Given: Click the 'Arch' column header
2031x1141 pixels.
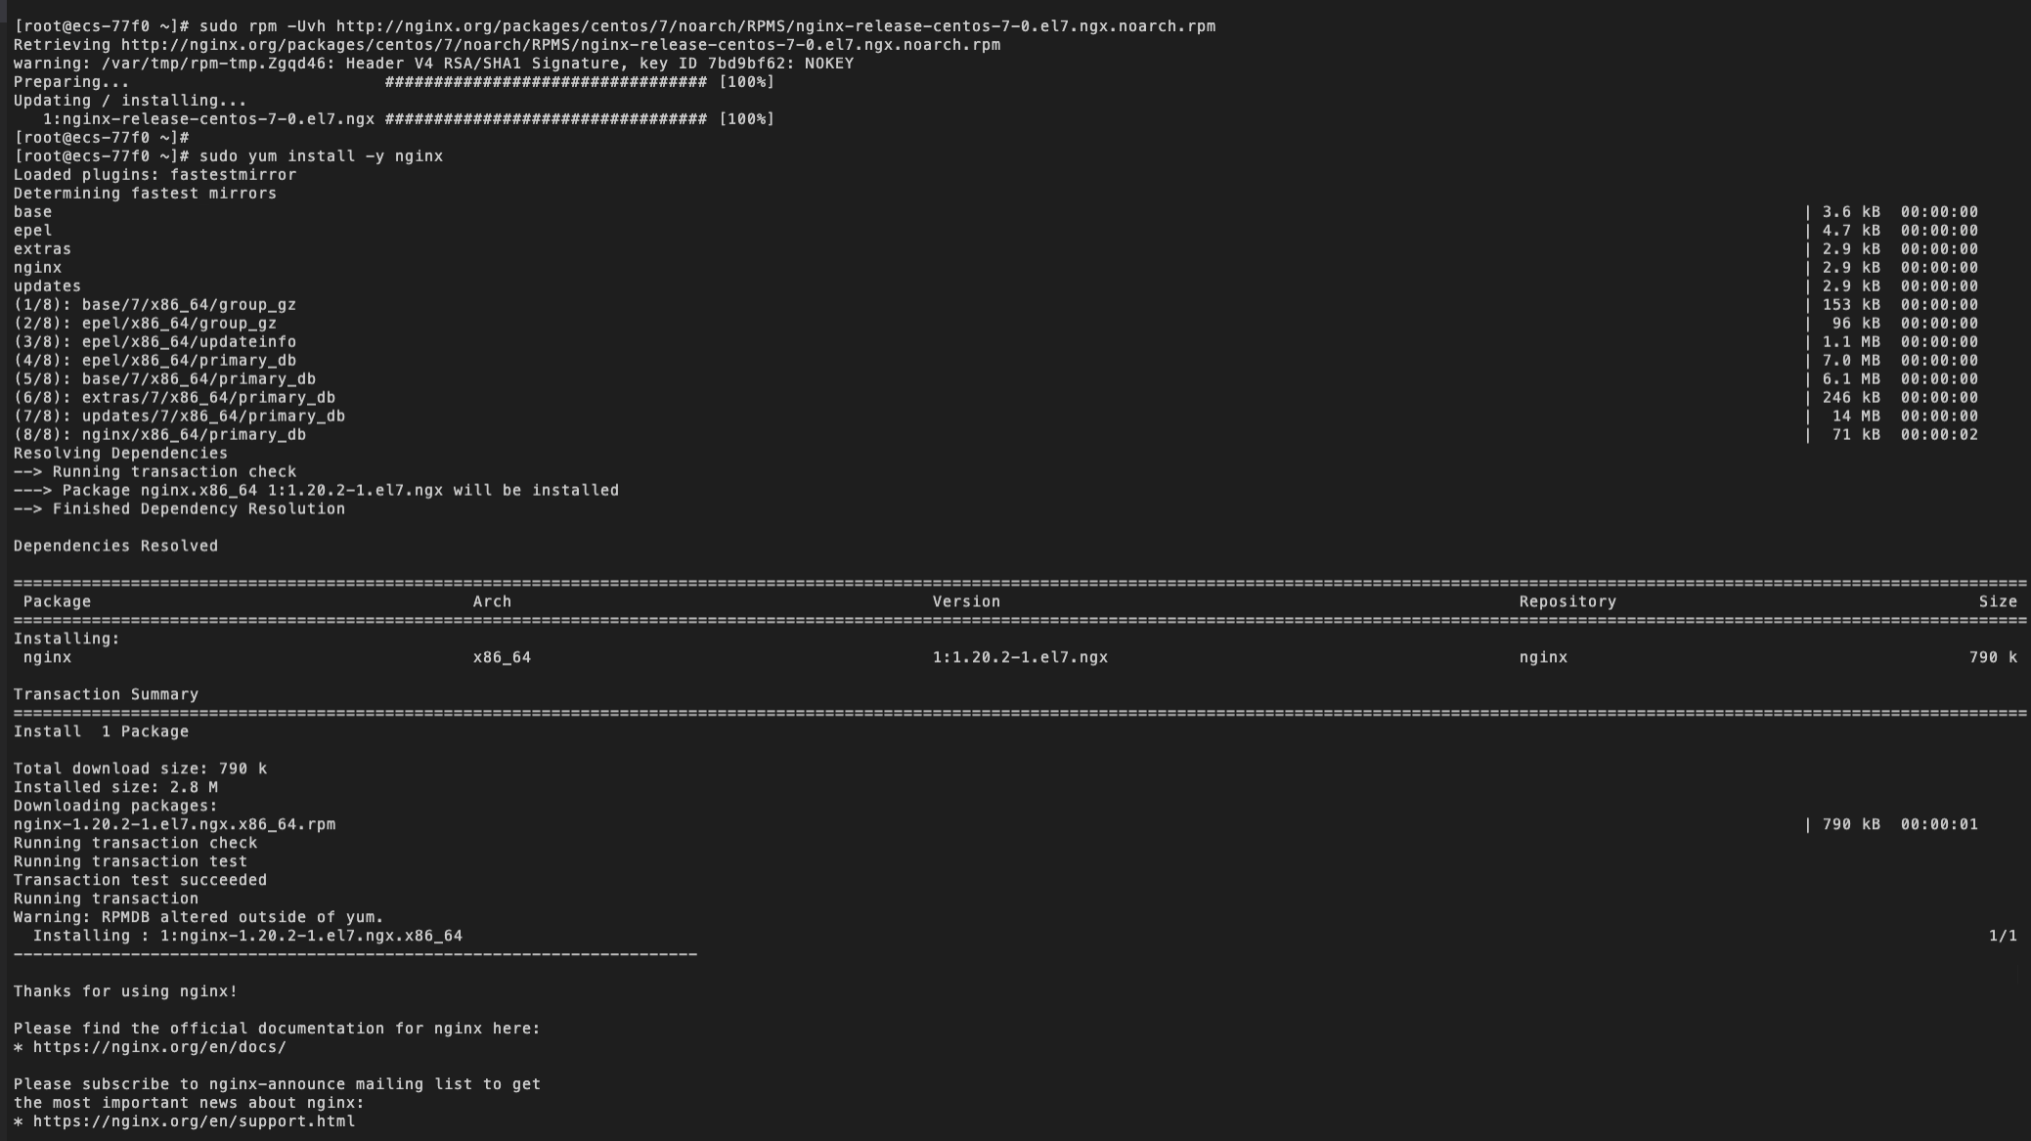Looking at the screenshot, I should pyautogui.click(x=492, y=602).
